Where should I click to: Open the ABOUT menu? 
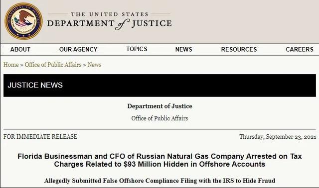[20, 49]
